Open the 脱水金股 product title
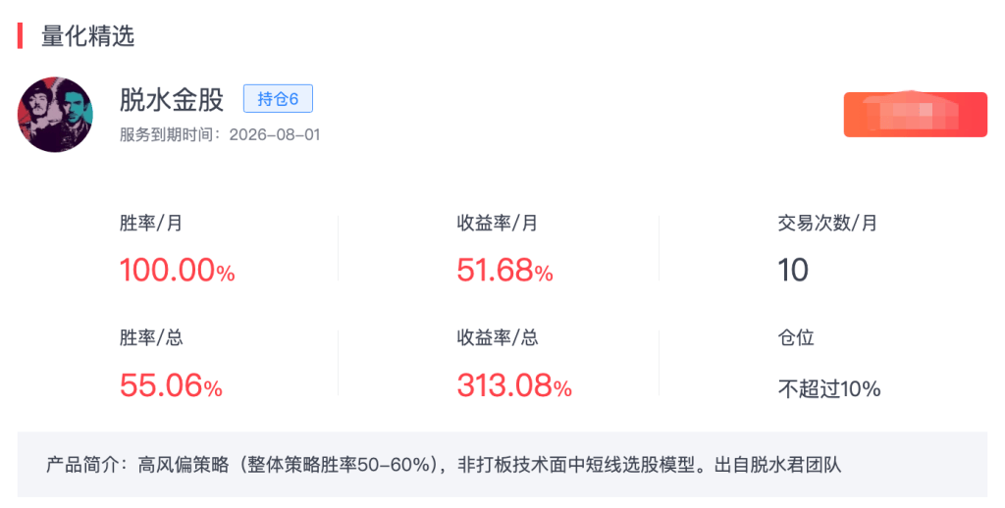1005x508 pixels. click(172, 99)
